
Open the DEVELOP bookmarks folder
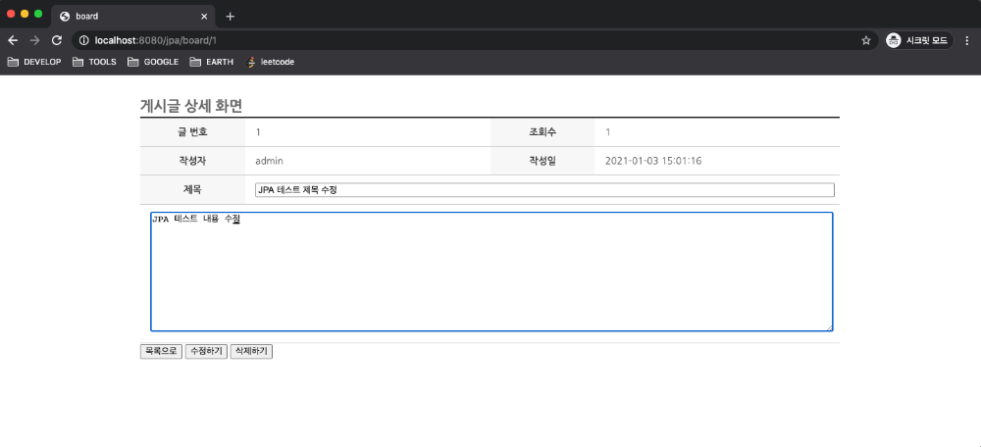[34, 62]
